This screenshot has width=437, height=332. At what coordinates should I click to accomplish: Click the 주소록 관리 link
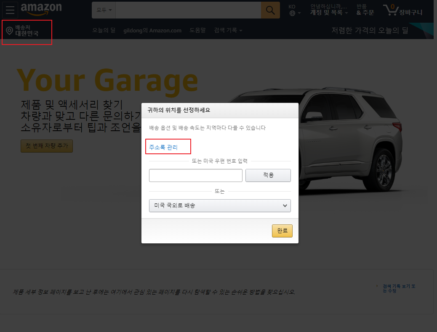point(163,147)
